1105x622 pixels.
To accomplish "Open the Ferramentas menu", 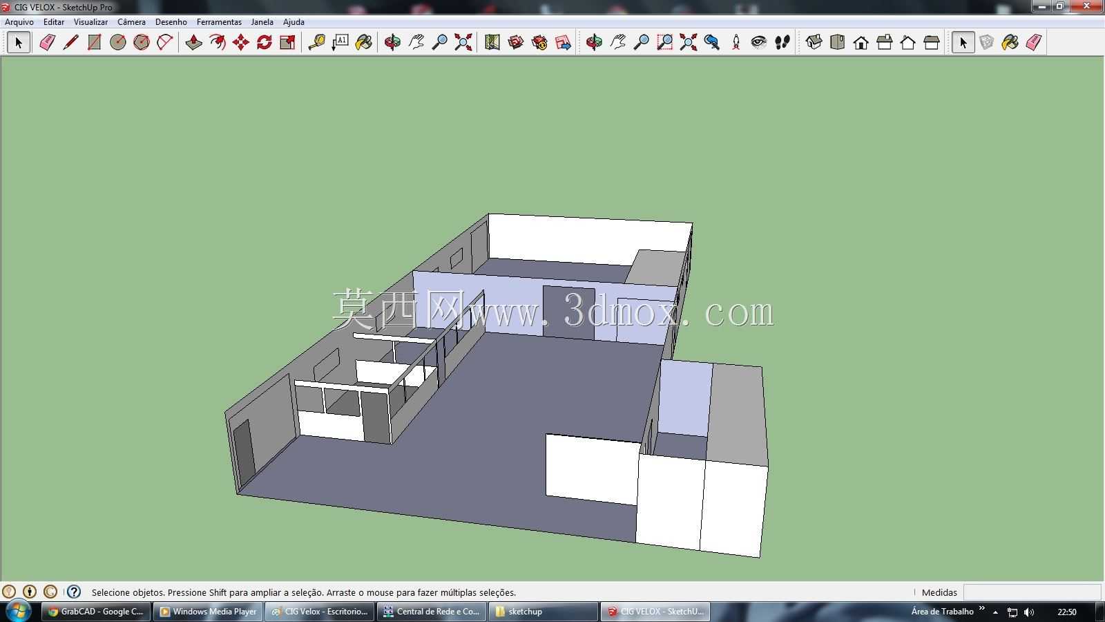I will click(219, 22).
